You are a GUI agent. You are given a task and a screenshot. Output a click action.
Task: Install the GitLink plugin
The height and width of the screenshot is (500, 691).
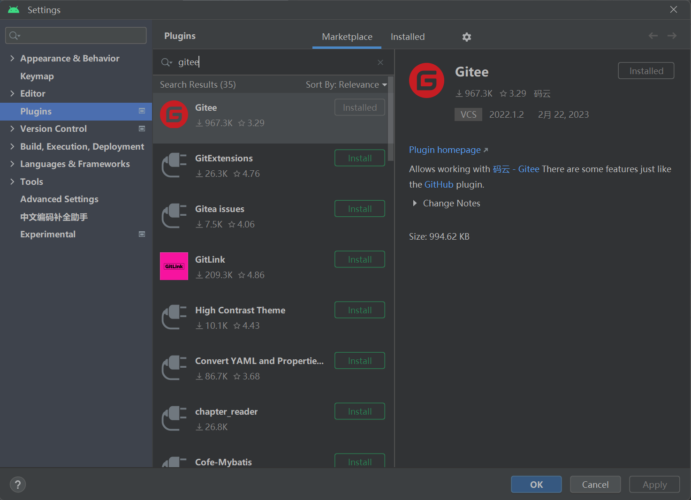coord(360,259)
